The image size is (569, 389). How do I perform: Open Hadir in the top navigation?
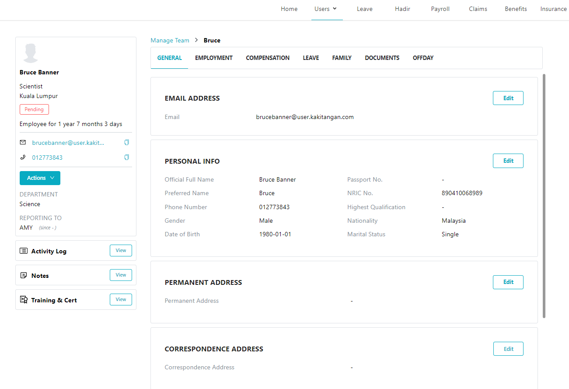coord(402,9)
